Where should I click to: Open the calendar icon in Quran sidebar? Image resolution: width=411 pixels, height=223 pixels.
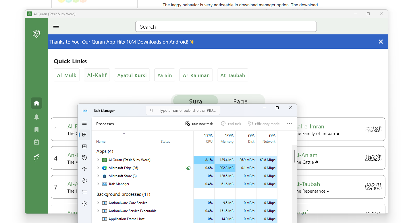pos(36,142)
